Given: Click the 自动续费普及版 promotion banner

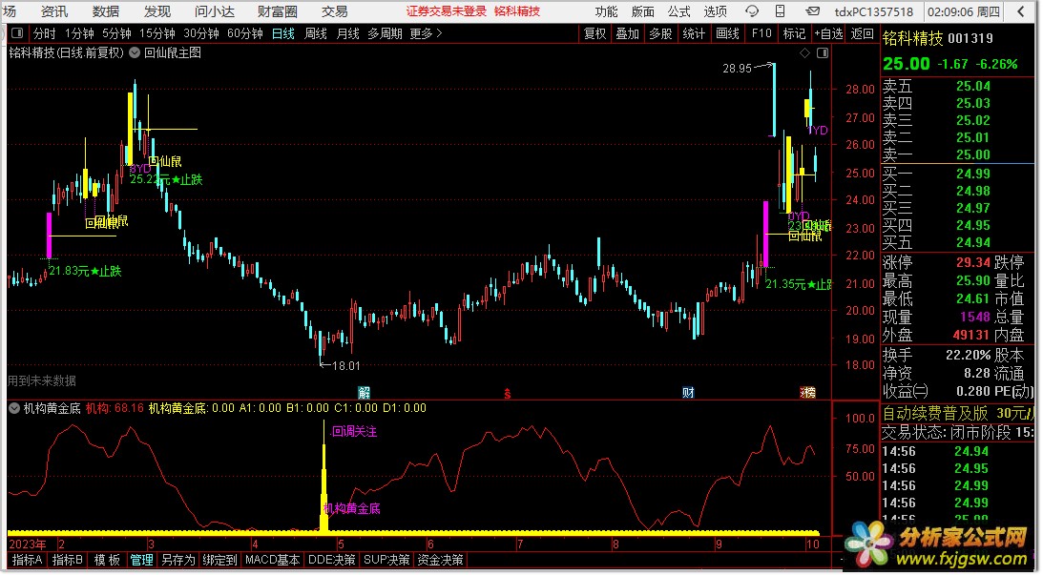Looking at the screenshot, I should coord(958,414).
